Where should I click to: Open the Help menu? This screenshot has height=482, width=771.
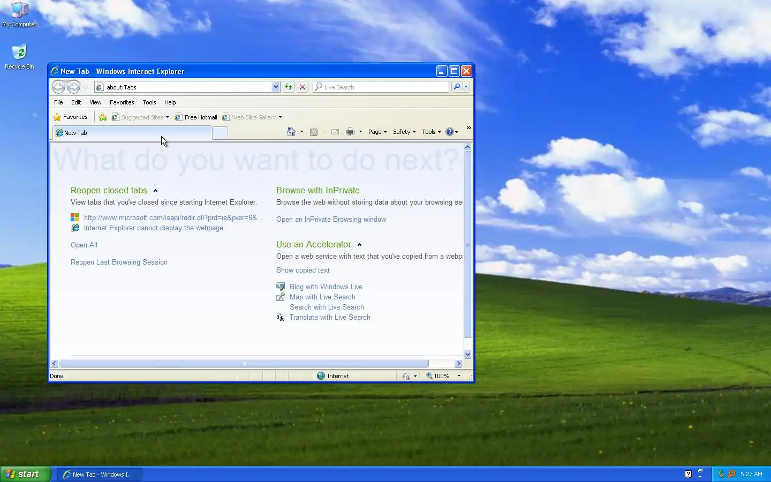(x=170, y=102)
